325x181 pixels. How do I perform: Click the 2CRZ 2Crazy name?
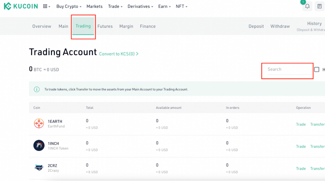pos(53,168)
